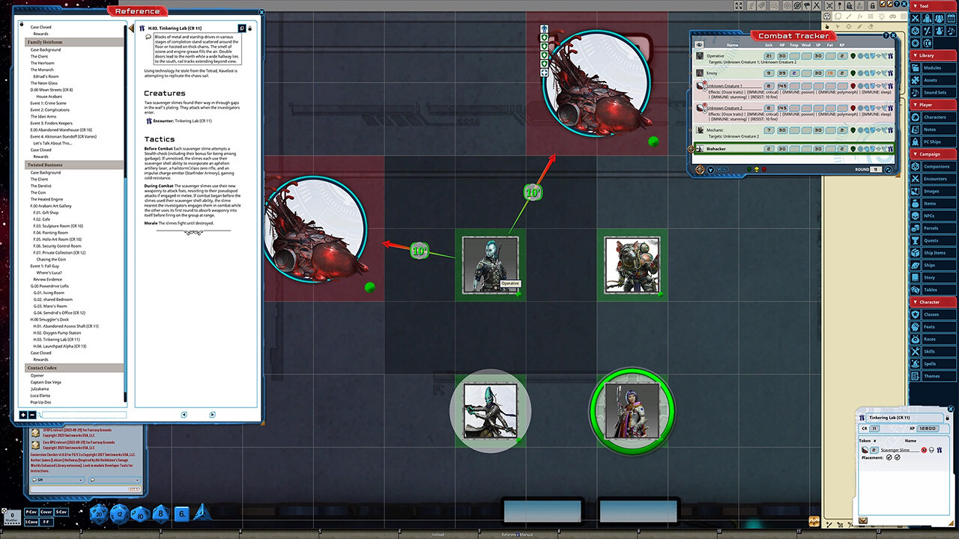Viewport: 959px width, 539px height.
Task: Click the Operative HP field in tracker
Action: point(781,56)
